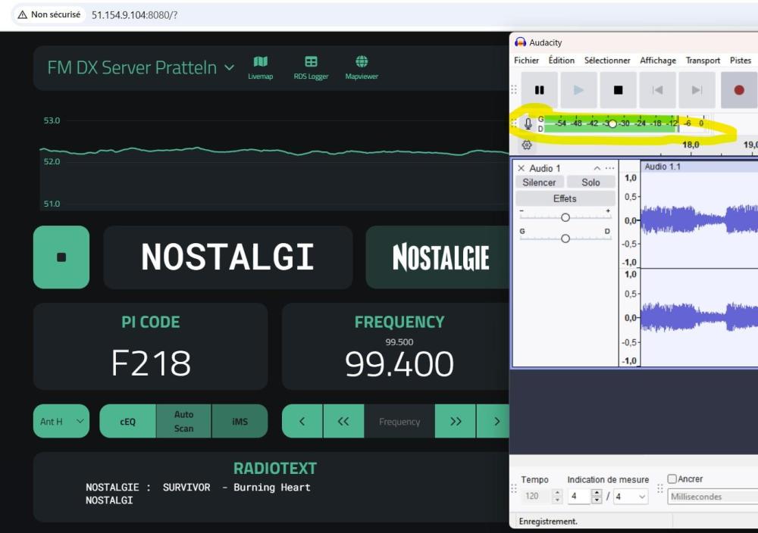Increase the Tempo stepper value
Viewport: 758px width, 533px height.
[x=557, y=492]
